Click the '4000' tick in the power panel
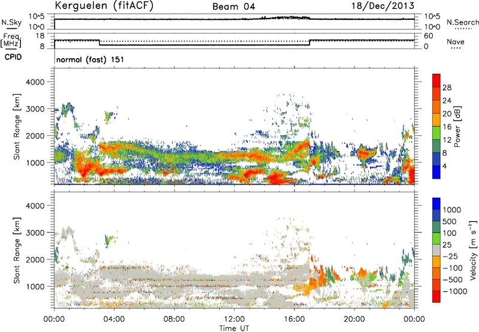The height and width of the screenshot is (332, 479). (35, 82)
